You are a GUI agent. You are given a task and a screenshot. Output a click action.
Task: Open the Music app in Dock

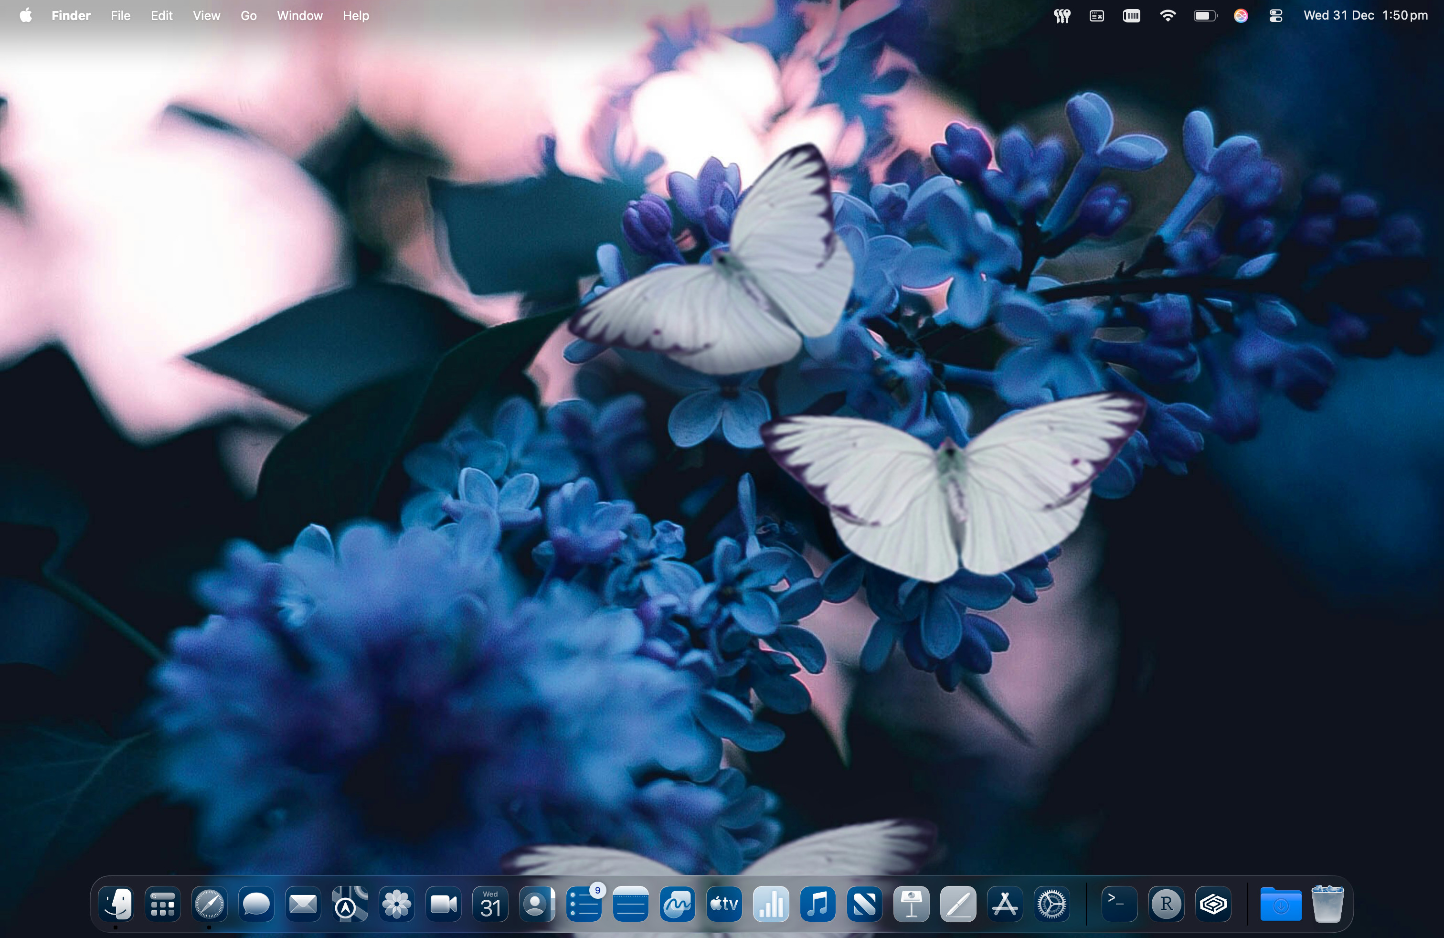817,904
